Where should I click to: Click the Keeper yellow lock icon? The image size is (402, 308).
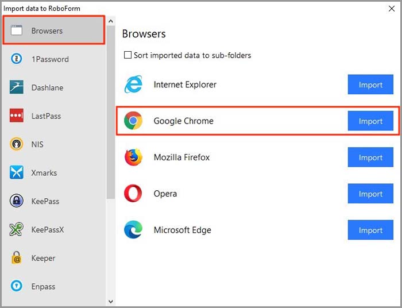(x=17, y=257)
